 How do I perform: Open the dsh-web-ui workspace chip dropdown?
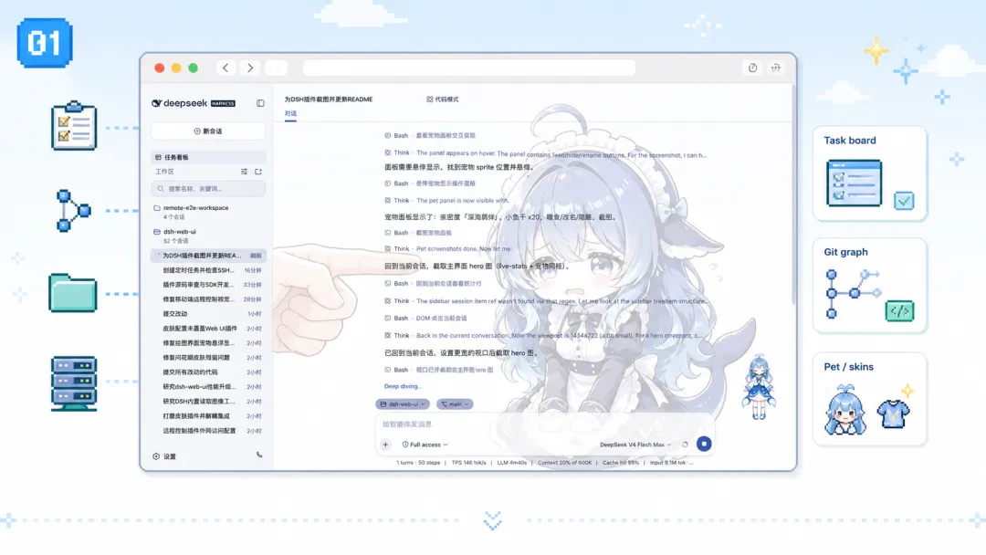pyautogui.click(x=403, y=404)
